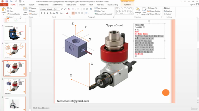This screenshot has width=199, height=111.
Task: Select the Isosceles Triangle shape
Action: [x=117, y=11]
